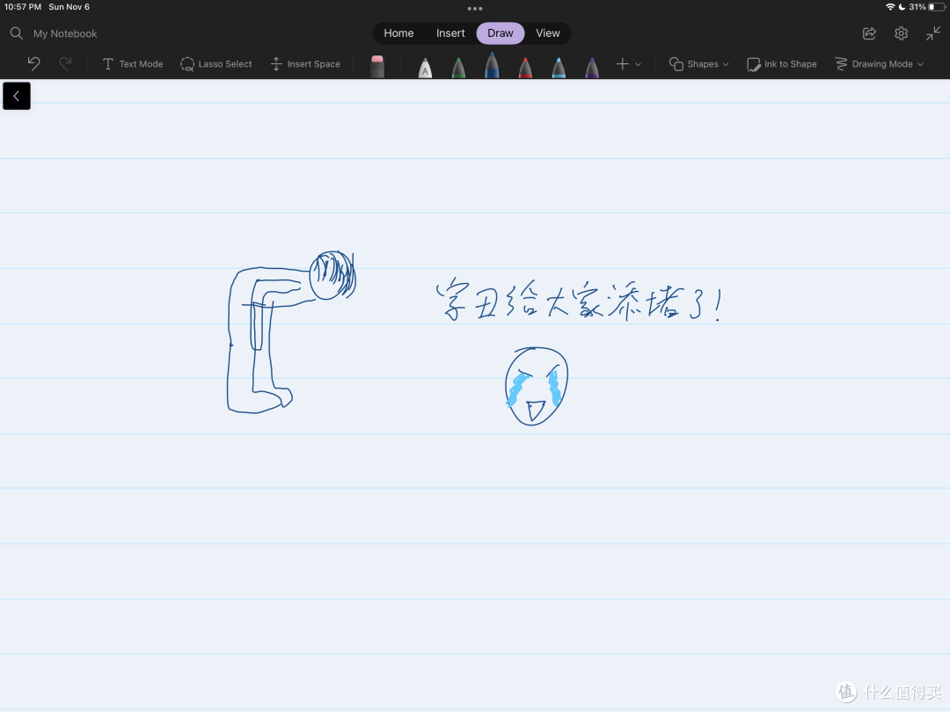Pick the dark blue pen
The image size is (950, 712).
tap(492, 65)
